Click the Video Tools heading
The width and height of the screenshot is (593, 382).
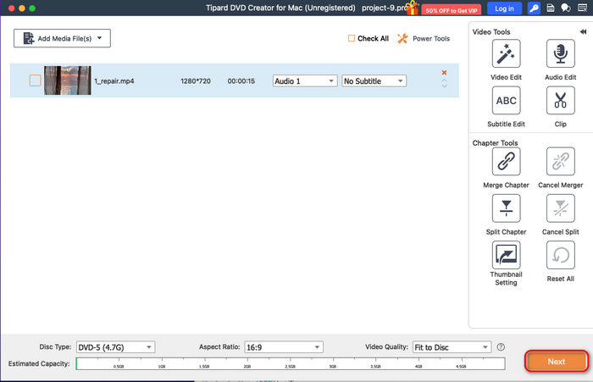(x=491, y=32)
